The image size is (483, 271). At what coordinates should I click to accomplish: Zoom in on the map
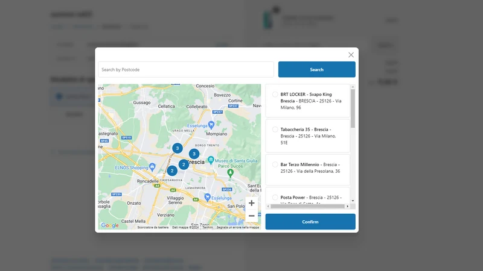pos(251,203)
